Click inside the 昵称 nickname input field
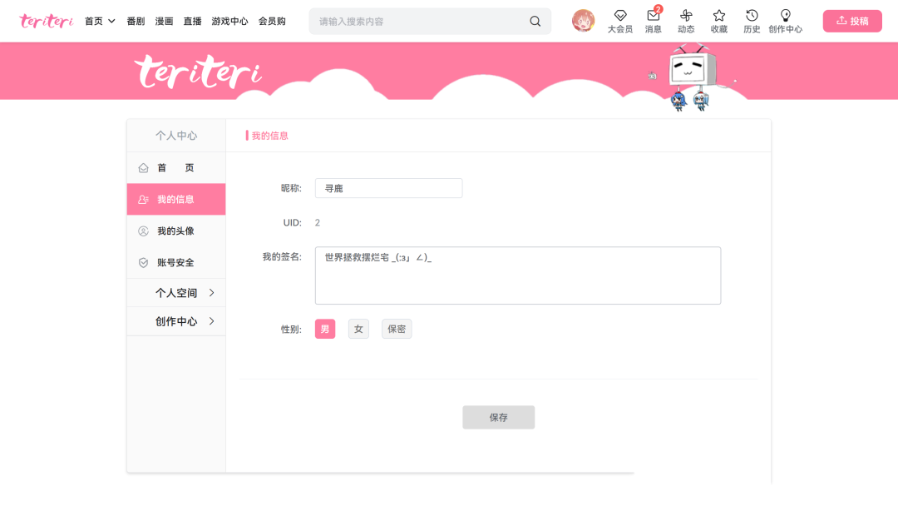 [387, 188]
